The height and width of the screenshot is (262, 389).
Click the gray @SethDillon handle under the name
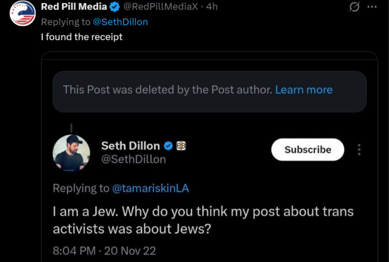(133, 159)
